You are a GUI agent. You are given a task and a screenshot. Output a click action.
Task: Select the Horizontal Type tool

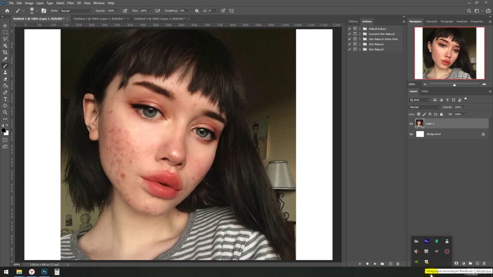click(5, 99)
